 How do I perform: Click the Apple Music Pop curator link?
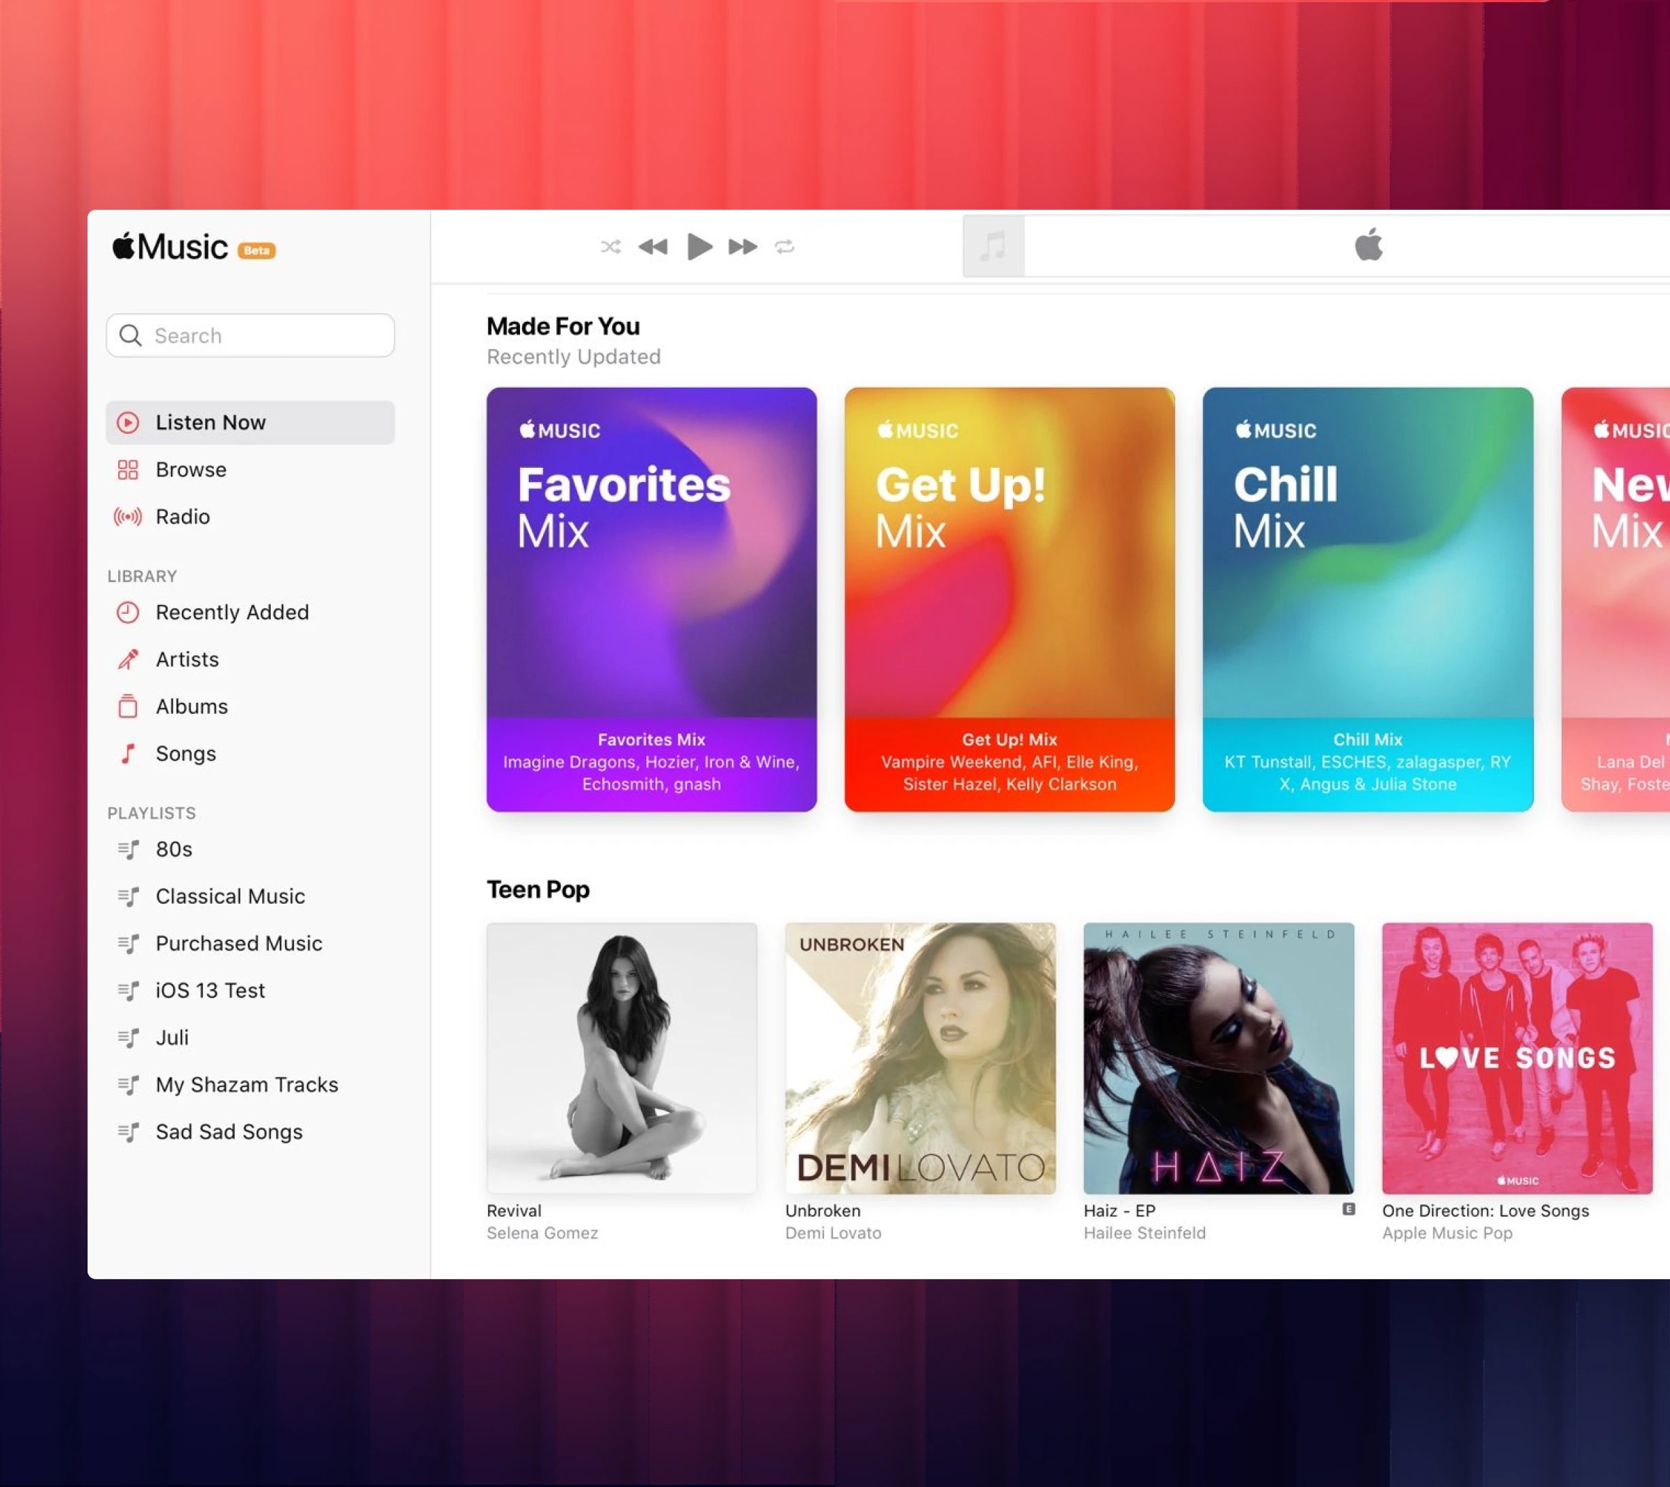(x=1447, y=1233)
